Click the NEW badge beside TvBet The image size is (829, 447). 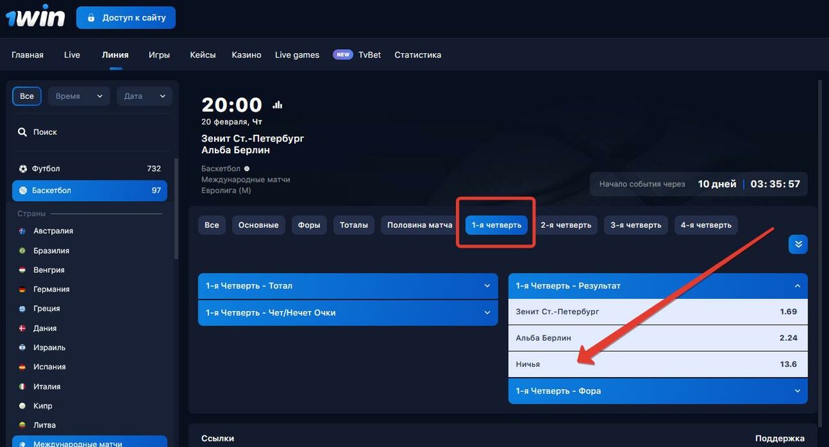pyautogui.click(x=343, y=55)
